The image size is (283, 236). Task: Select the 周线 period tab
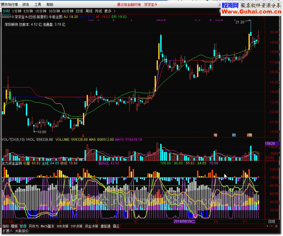coord(89,11)
